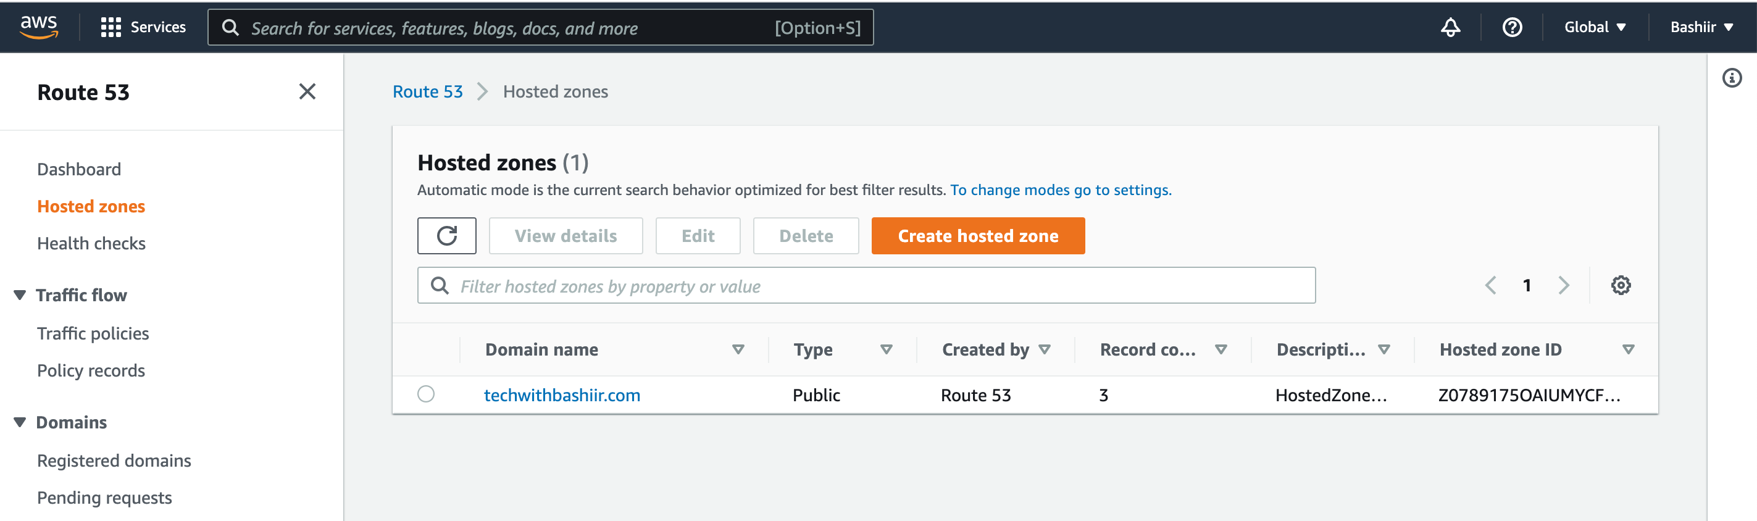Click the AWS logo home icon

point(39,27)
